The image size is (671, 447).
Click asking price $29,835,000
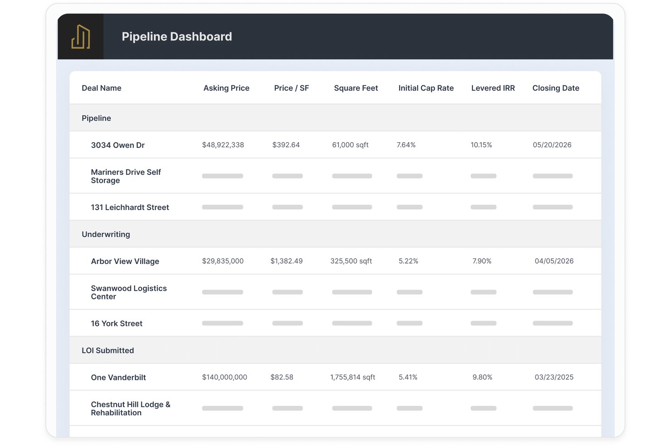pyautogui.click(x=223, y=261)
